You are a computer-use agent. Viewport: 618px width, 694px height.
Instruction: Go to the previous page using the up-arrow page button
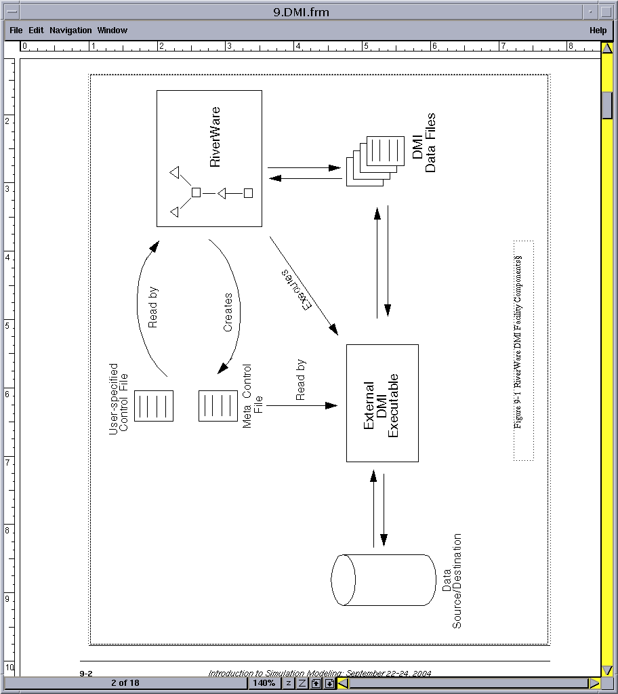click(316, 683)
